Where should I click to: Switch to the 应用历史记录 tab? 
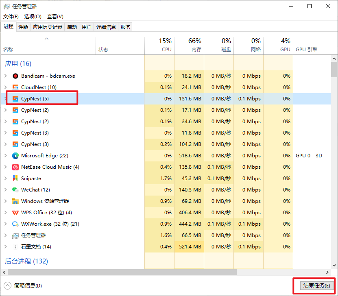tap(48, 27)
